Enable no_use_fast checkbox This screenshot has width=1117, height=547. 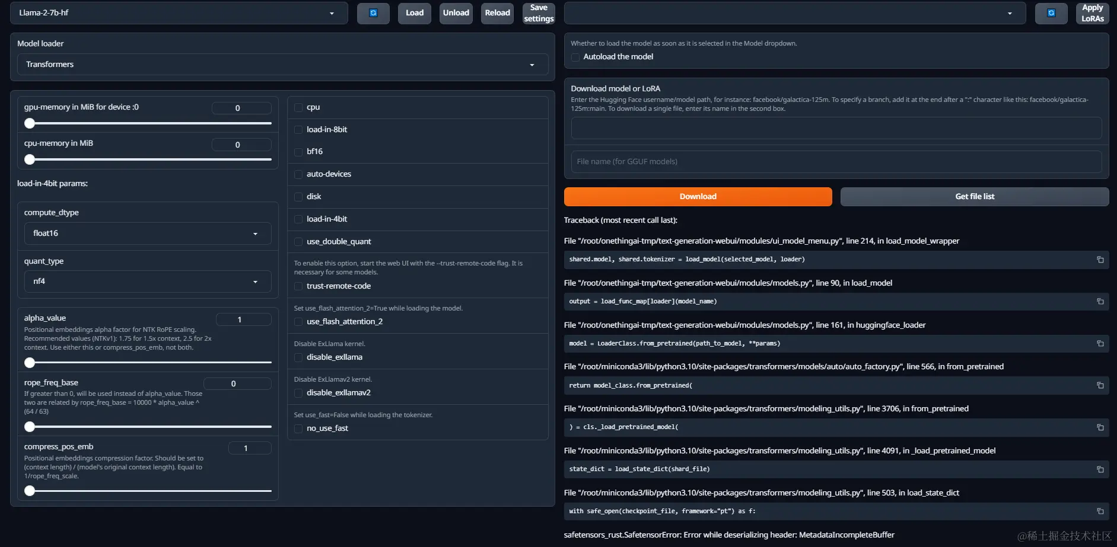click(298, 428)
